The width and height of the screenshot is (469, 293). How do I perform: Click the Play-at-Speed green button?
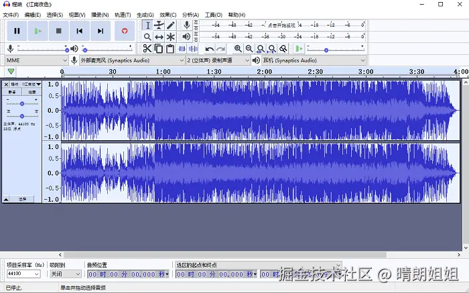click(299, 48)
